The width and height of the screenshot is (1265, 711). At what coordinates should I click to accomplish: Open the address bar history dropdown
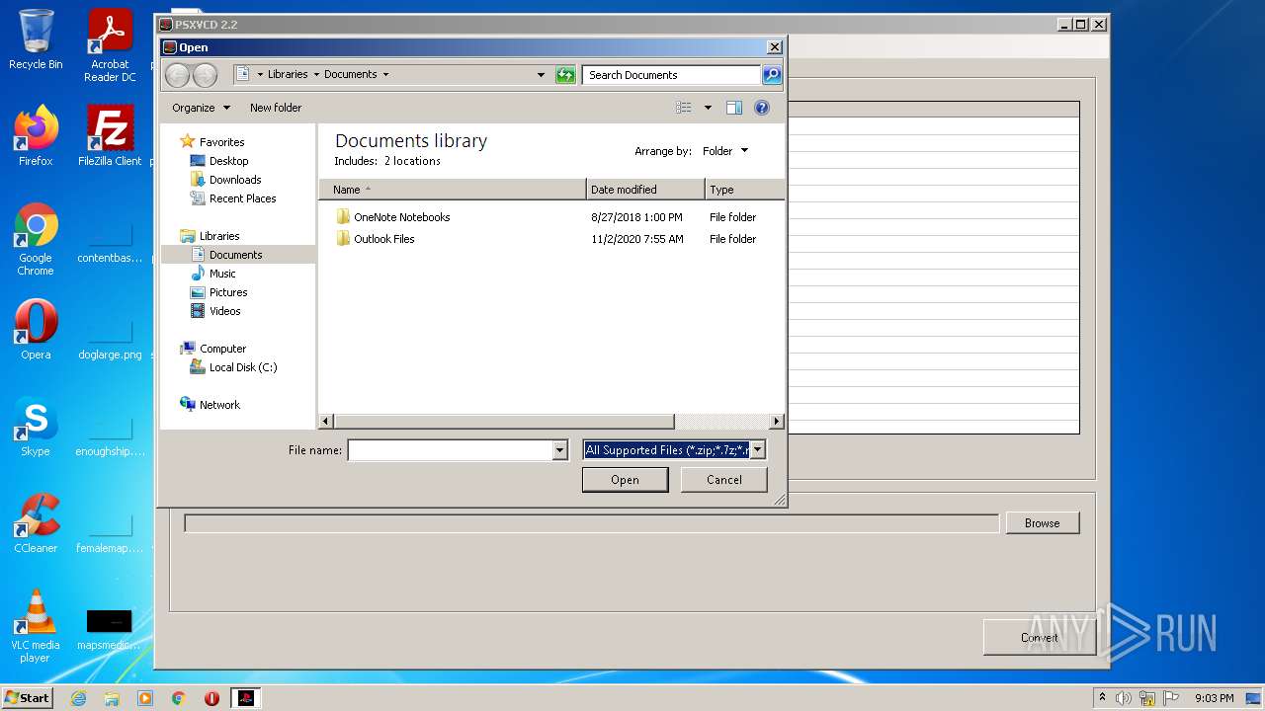541,75
